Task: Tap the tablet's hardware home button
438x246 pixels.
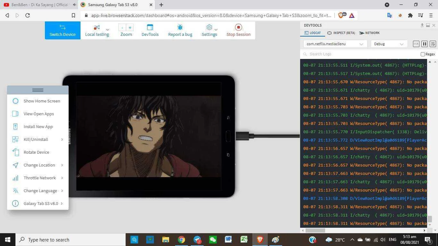Action: click(228, 136)
